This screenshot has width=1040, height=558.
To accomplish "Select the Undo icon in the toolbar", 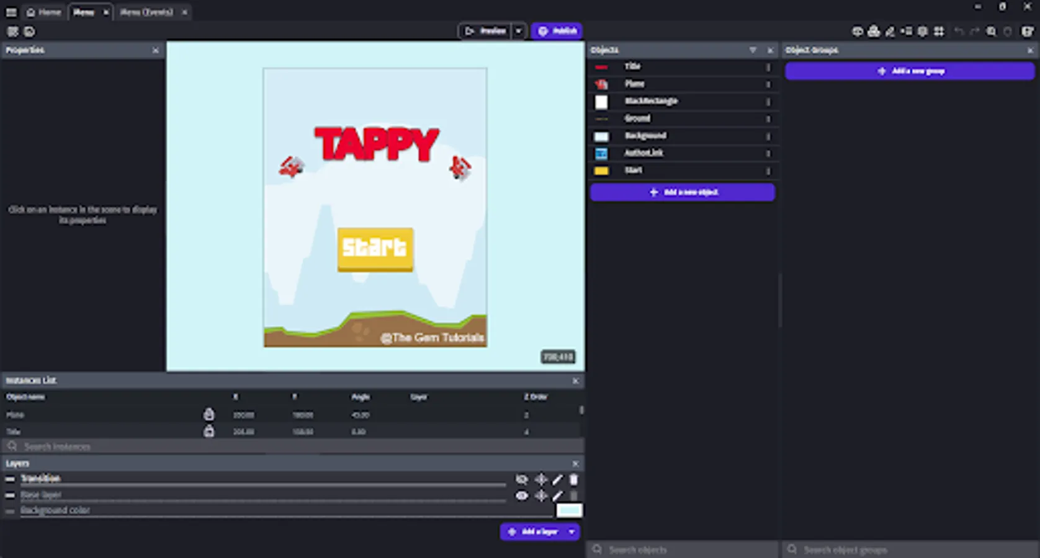I will pyautogui.click(x=959, y=31).
